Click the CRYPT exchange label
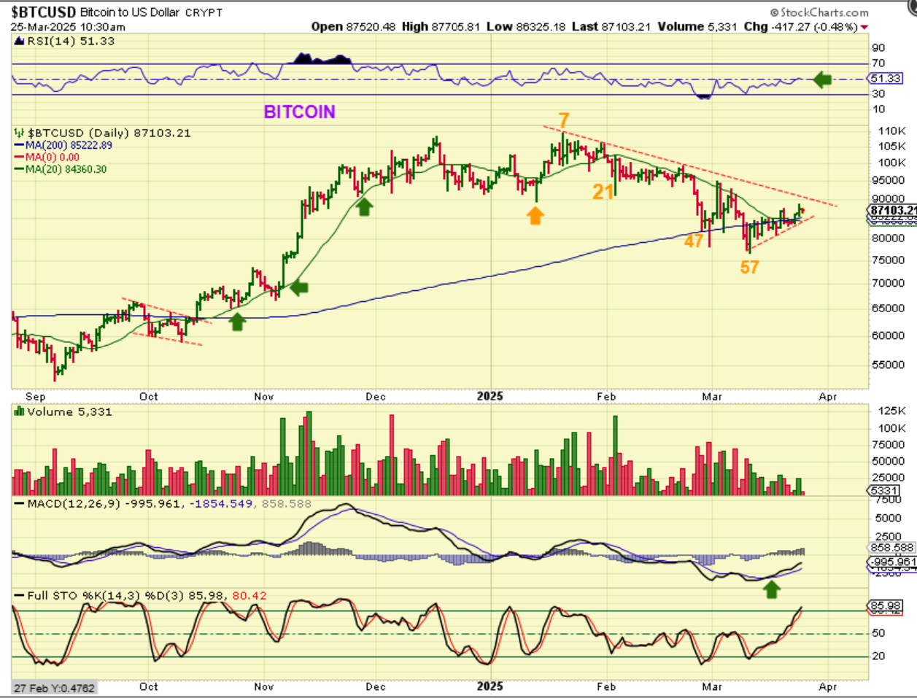The width and height of the screenshot is (917, 698). 204,12
